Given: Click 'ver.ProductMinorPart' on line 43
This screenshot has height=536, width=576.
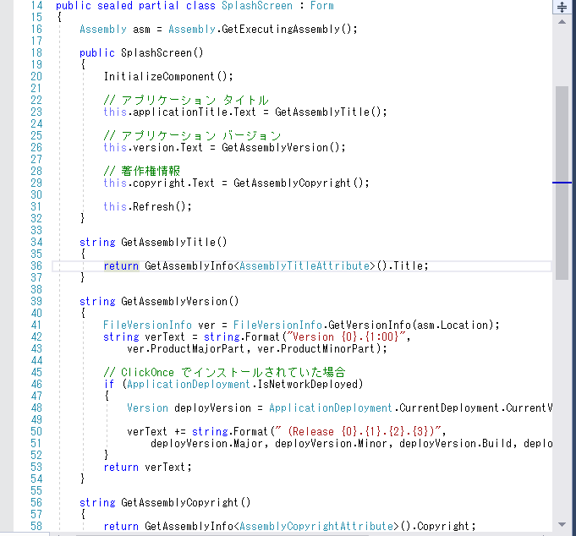Looking at the screenshot, I should coord(316,349).
